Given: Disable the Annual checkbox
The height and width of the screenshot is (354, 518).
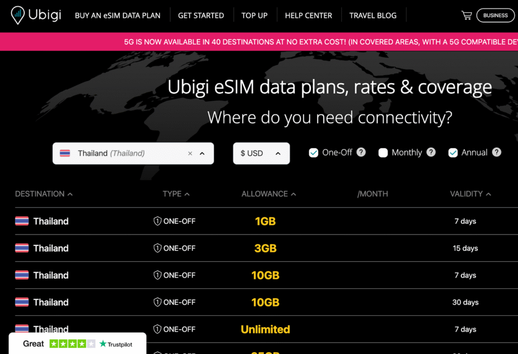Looking at the screenshot, I should point(453,152).
